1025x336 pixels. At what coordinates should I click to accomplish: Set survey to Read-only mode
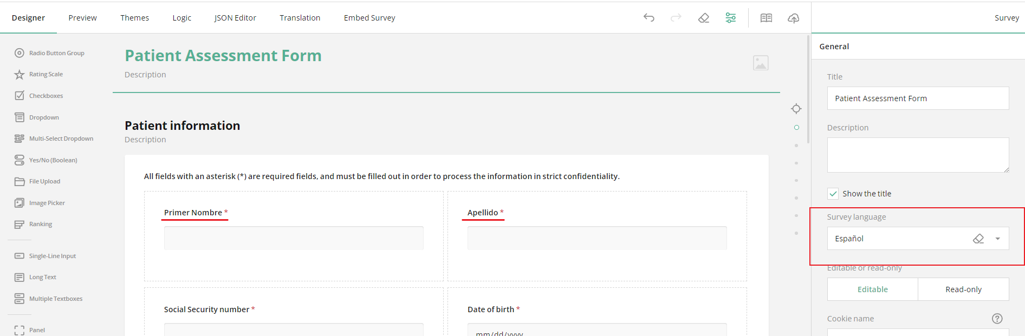(963, 289)
